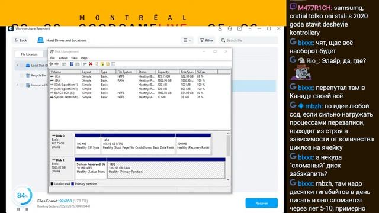
Task: Pause the scan with the pause icon
Action: [18, 209]
